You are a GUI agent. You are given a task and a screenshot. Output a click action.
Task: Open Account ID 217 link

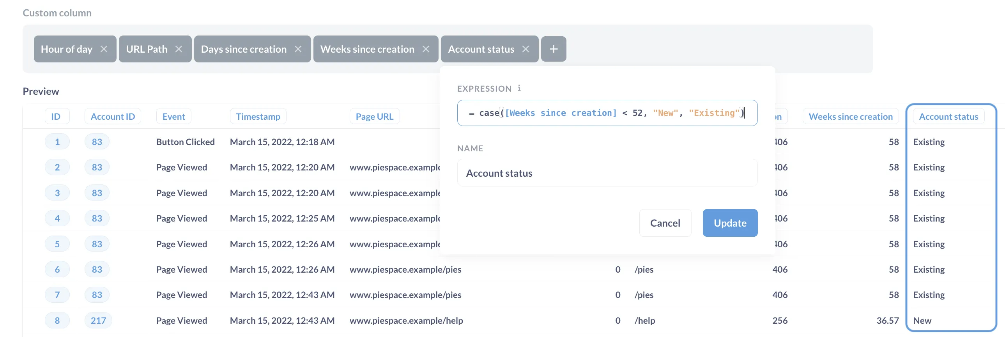98,321
